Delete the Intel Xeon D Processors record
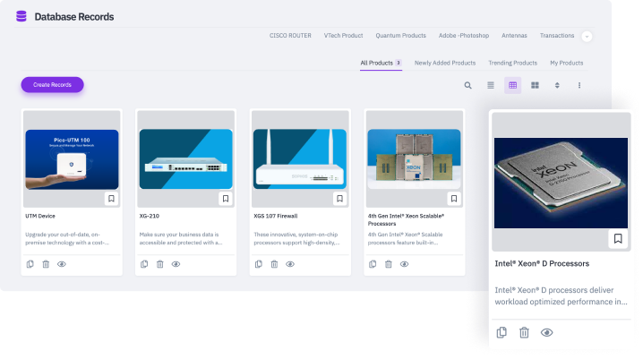The height and width of the screenshot is (359, 643). click(x=524, y=332)
